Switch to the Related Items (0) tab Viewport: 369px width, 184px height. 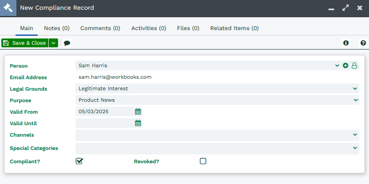point(234,28)
